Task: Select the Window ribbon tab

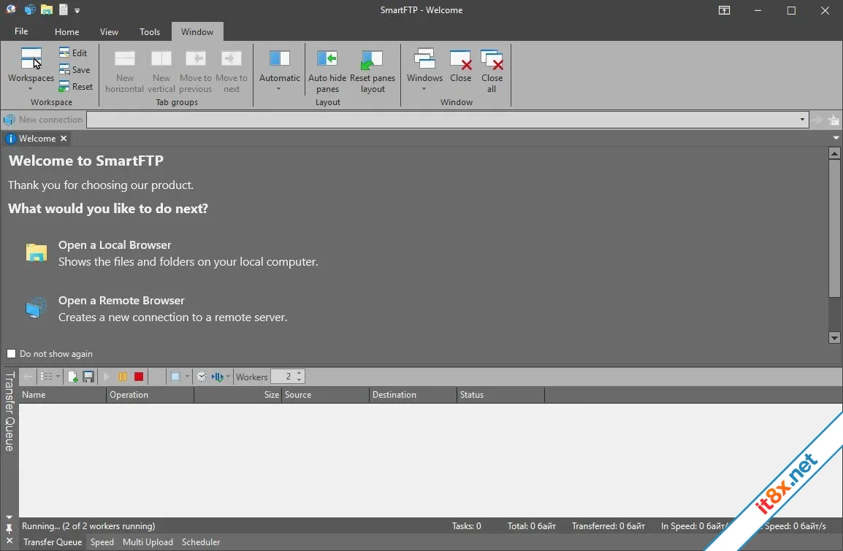Action: [x=197, y=31]
